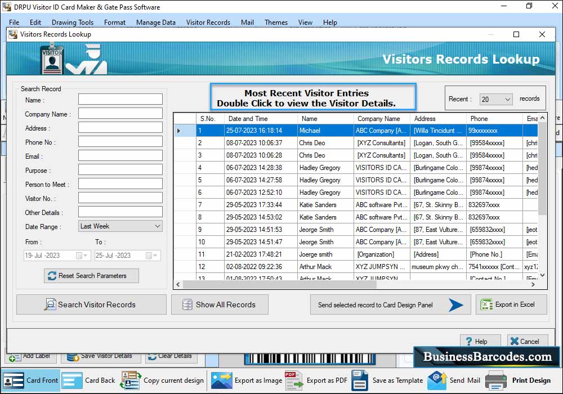Click Clear Details in the main window
This screenshot has width=563, height=394.
[x=171, y=357]
